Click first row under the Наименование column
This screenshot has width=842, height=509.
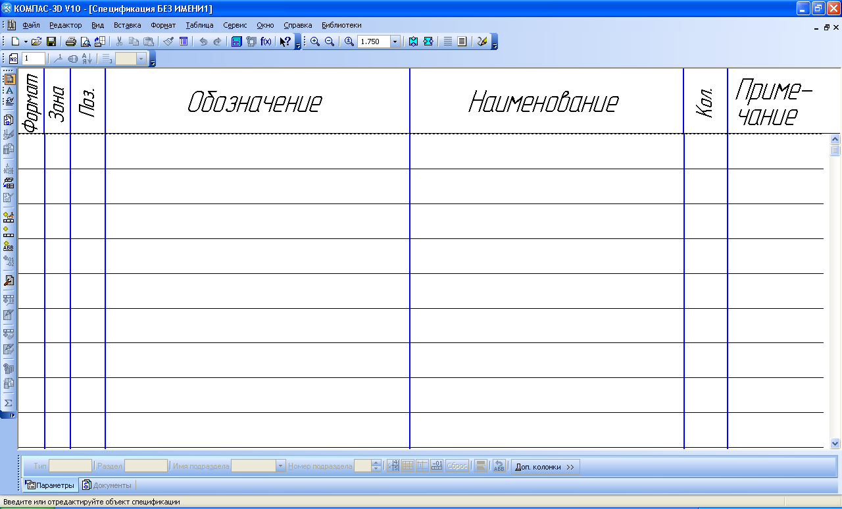[x=547, y=151]
